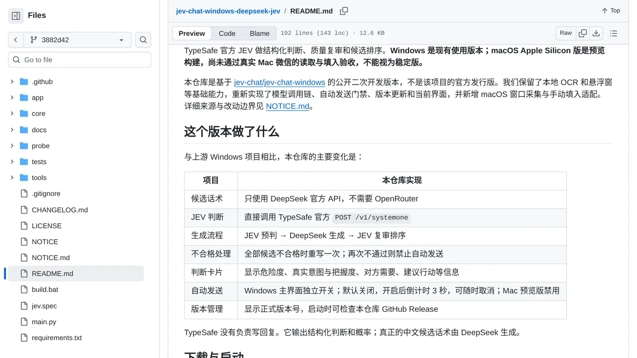Copy file path icon next to README.md

coord(344,11)
